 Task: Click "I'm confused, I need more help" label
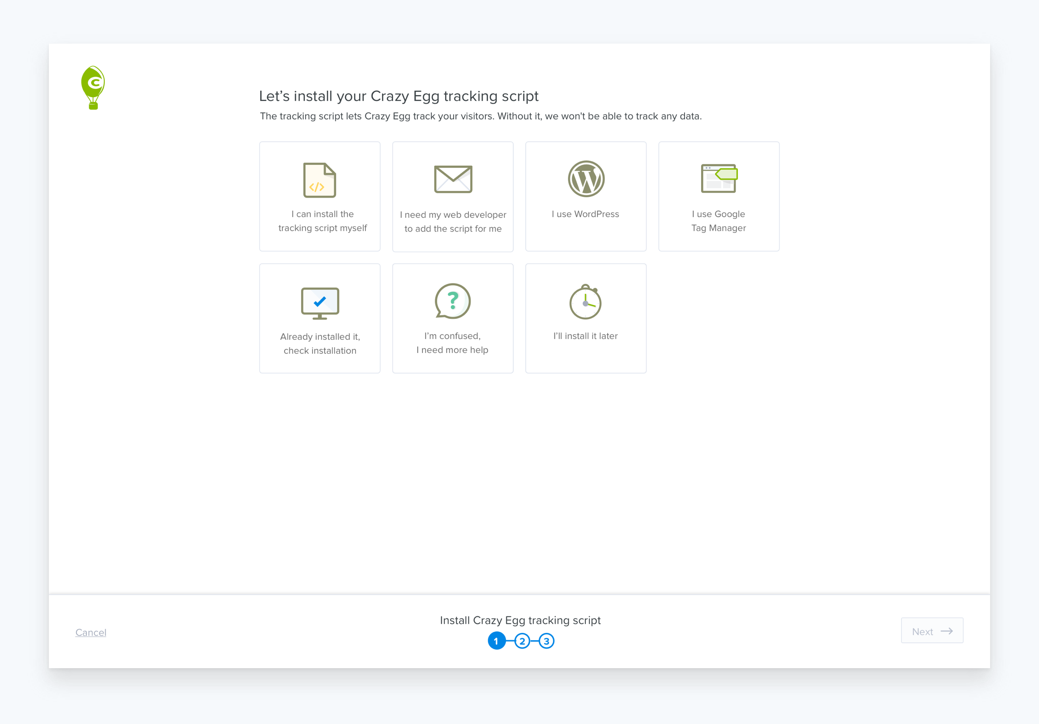453,343
